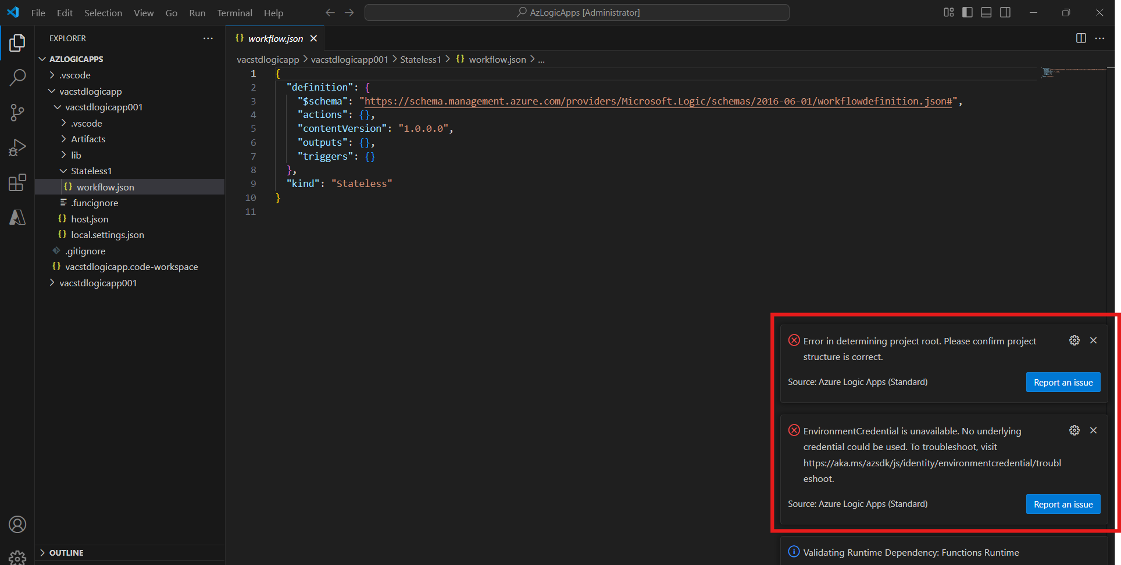The height and width of the screenshot is (565, 1121).
Task: Open the Accounts icon in activity bar
Action: coord(17,524)
